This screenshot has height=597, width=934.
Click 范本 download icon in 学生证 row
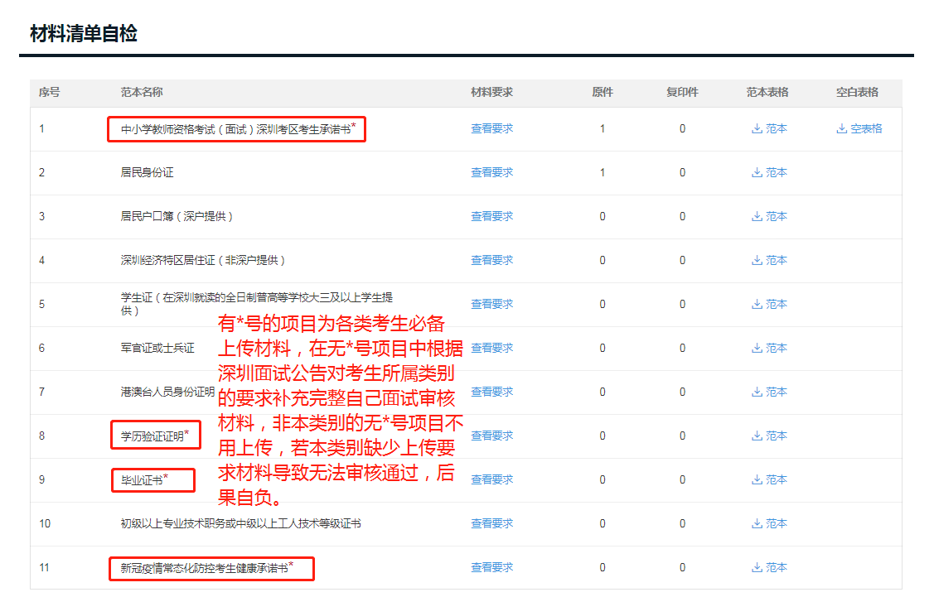click(x=757, y=304)
